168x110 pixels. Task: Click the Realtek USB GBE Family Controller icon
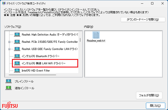click(17, 49)
